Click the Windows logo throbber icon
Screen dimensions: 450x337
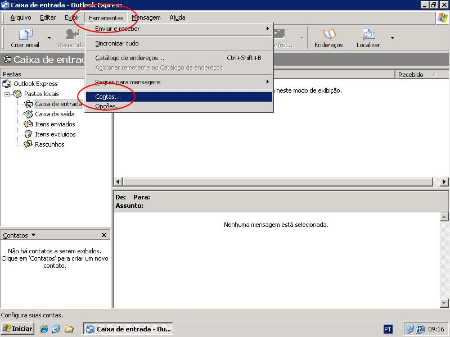click(442, 18)
